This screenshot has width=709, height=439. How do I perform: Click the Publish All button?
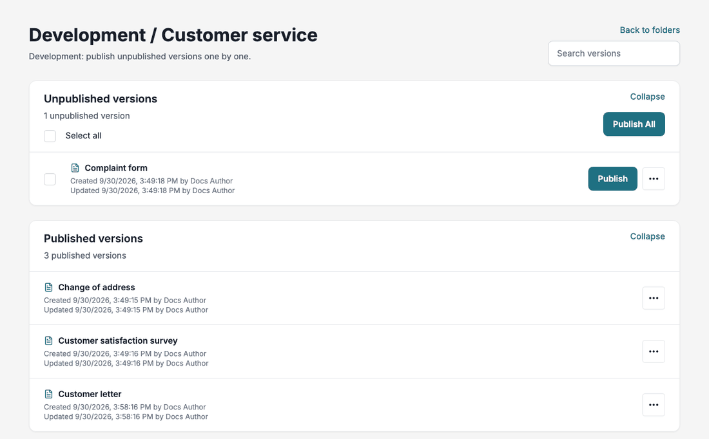tap(634, 124)
